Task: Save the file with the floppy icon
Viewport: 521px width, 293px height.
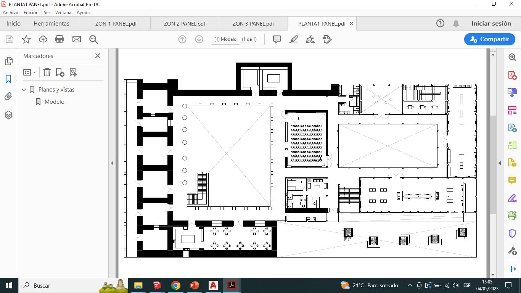Action: coord(10,39)
